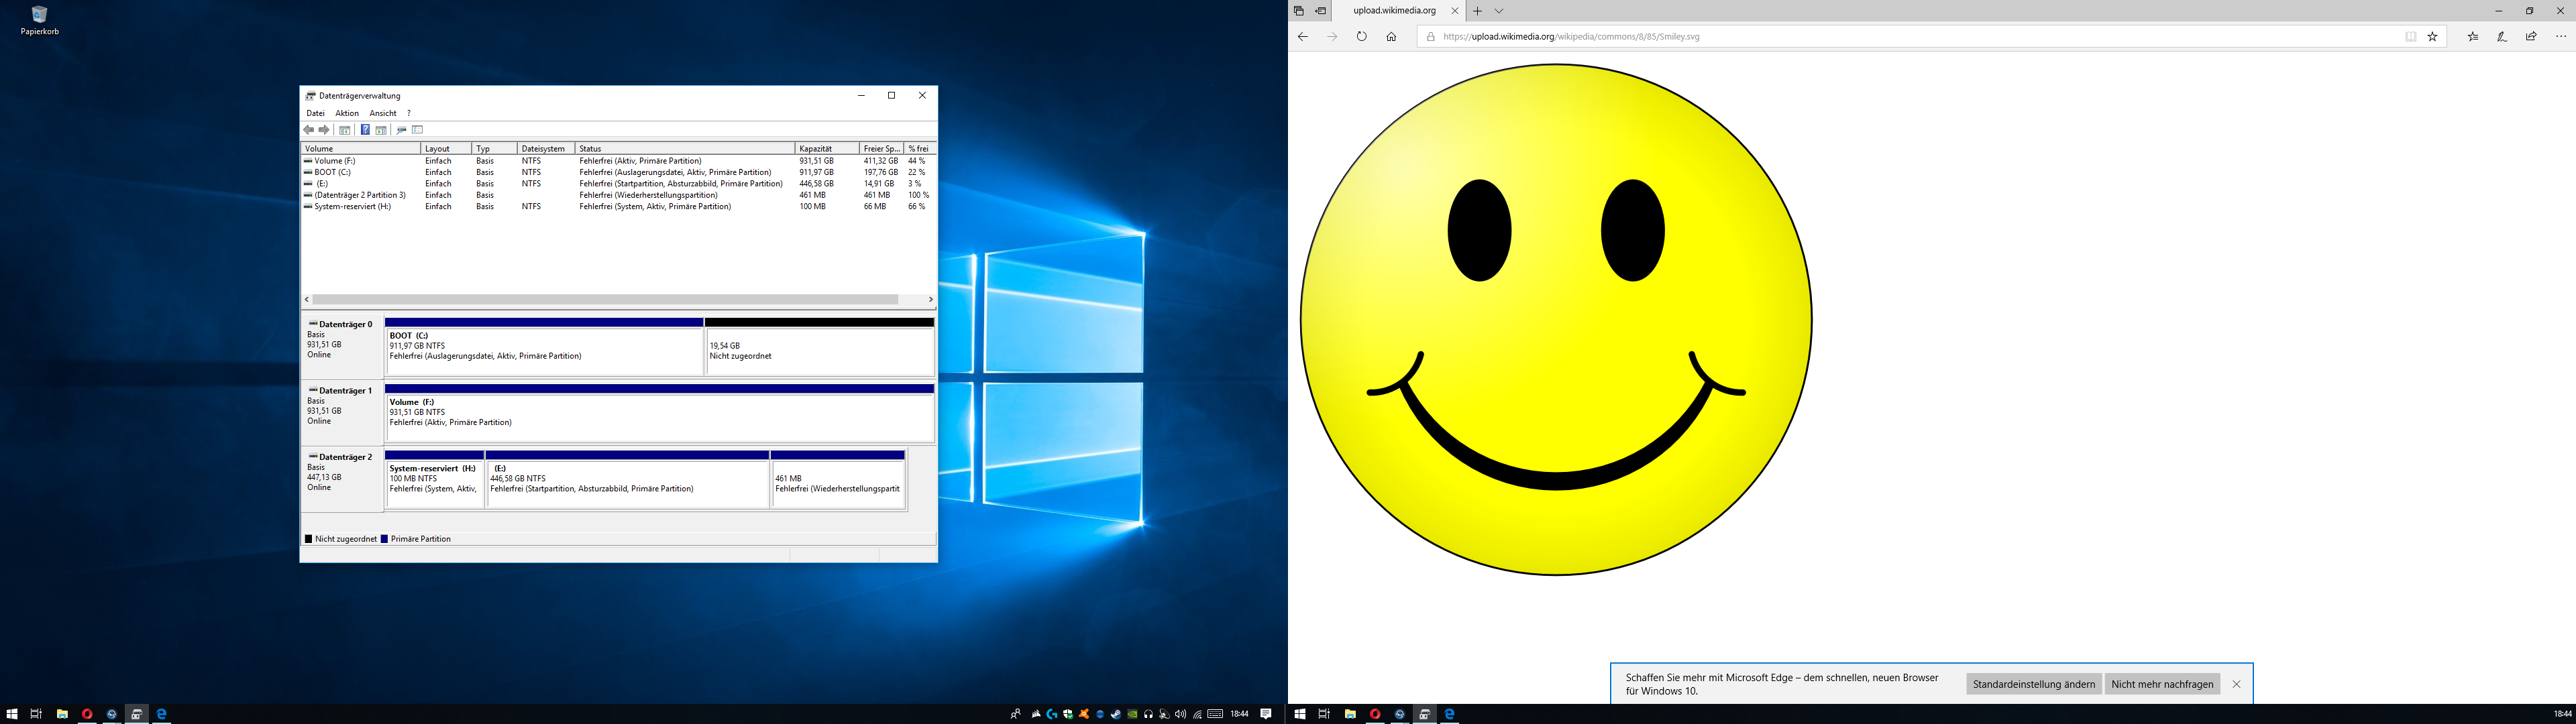Open the Aktion menu
Viewport: 2576px width, 724px height.
[x=347, y=113]
